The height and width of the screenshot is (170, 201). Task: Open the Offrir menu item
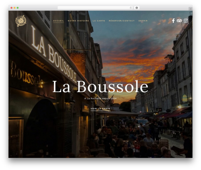click(x=143, y=21)
